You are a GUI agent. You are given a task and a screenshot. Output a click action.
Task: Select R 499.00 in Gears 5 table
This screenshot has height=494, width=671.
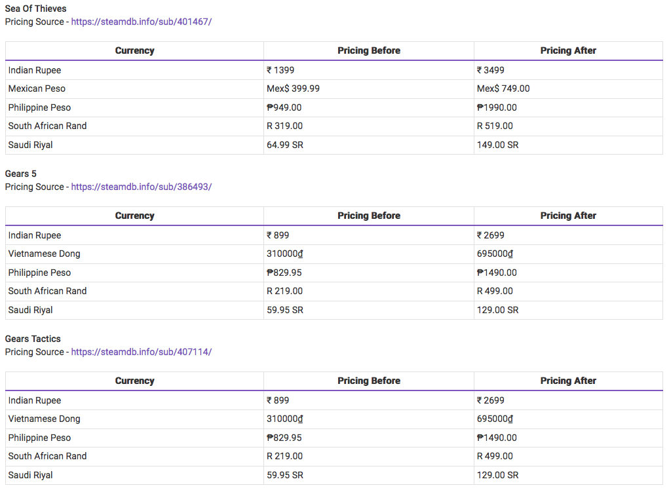(495, 291)
